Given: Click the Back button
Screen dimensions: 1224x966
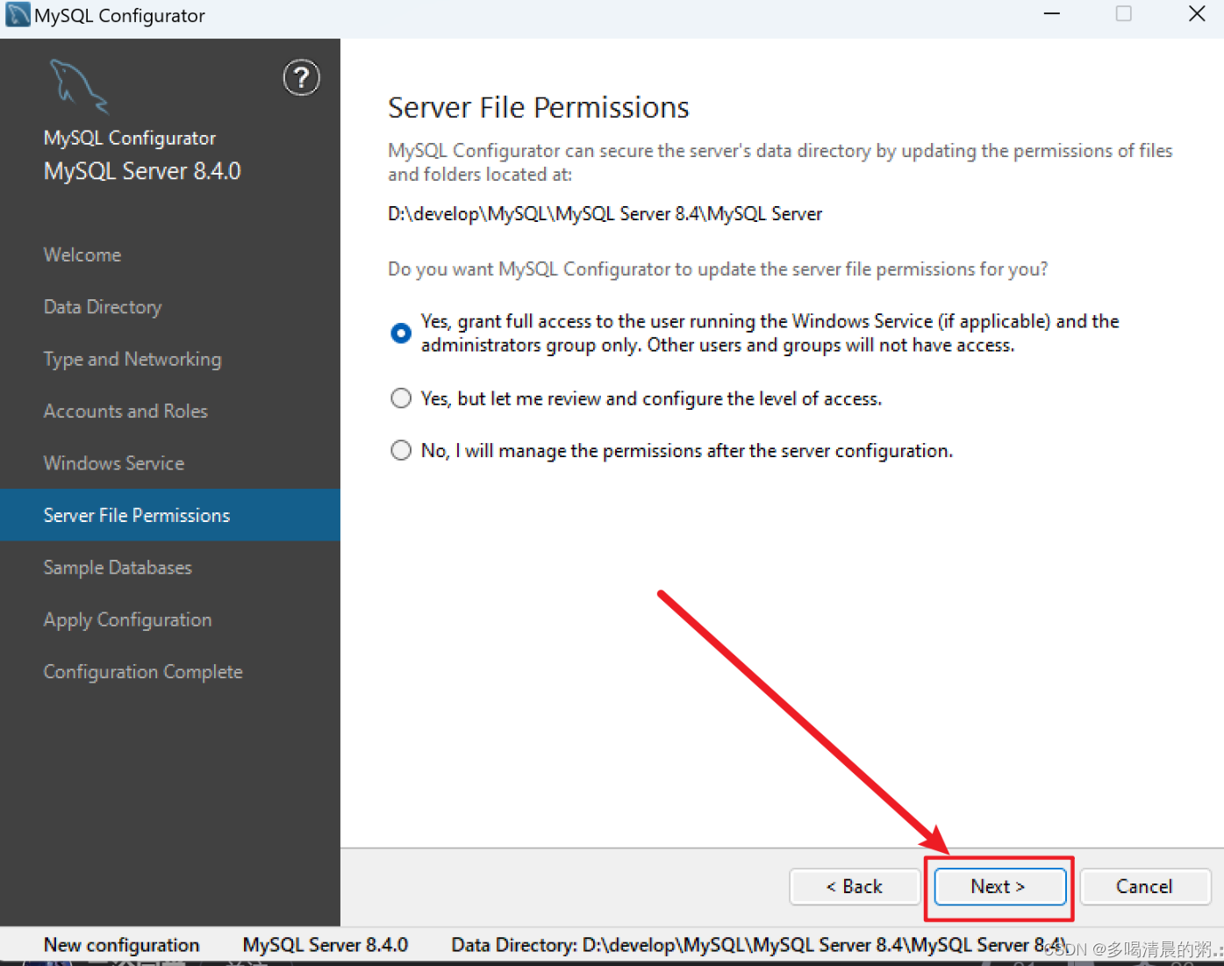Looking at the screenshot, I should click(x=854, y=886).
